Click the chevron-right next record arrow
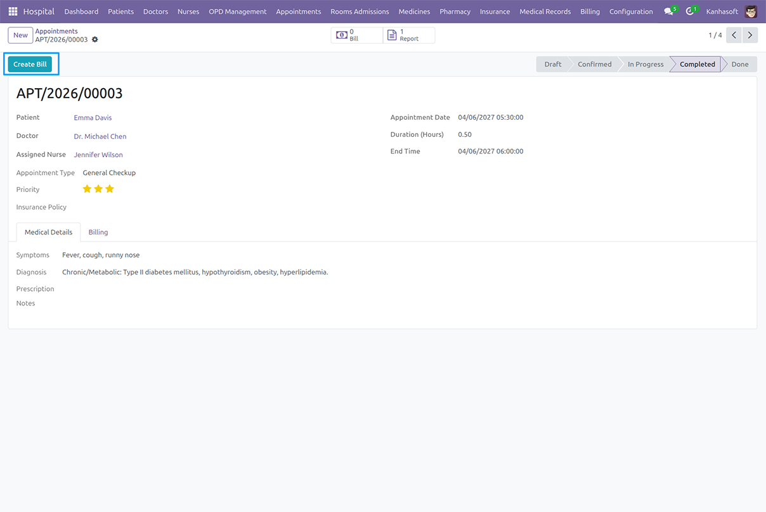The width and height of the screenshot is (766, 512). (750, 35)
